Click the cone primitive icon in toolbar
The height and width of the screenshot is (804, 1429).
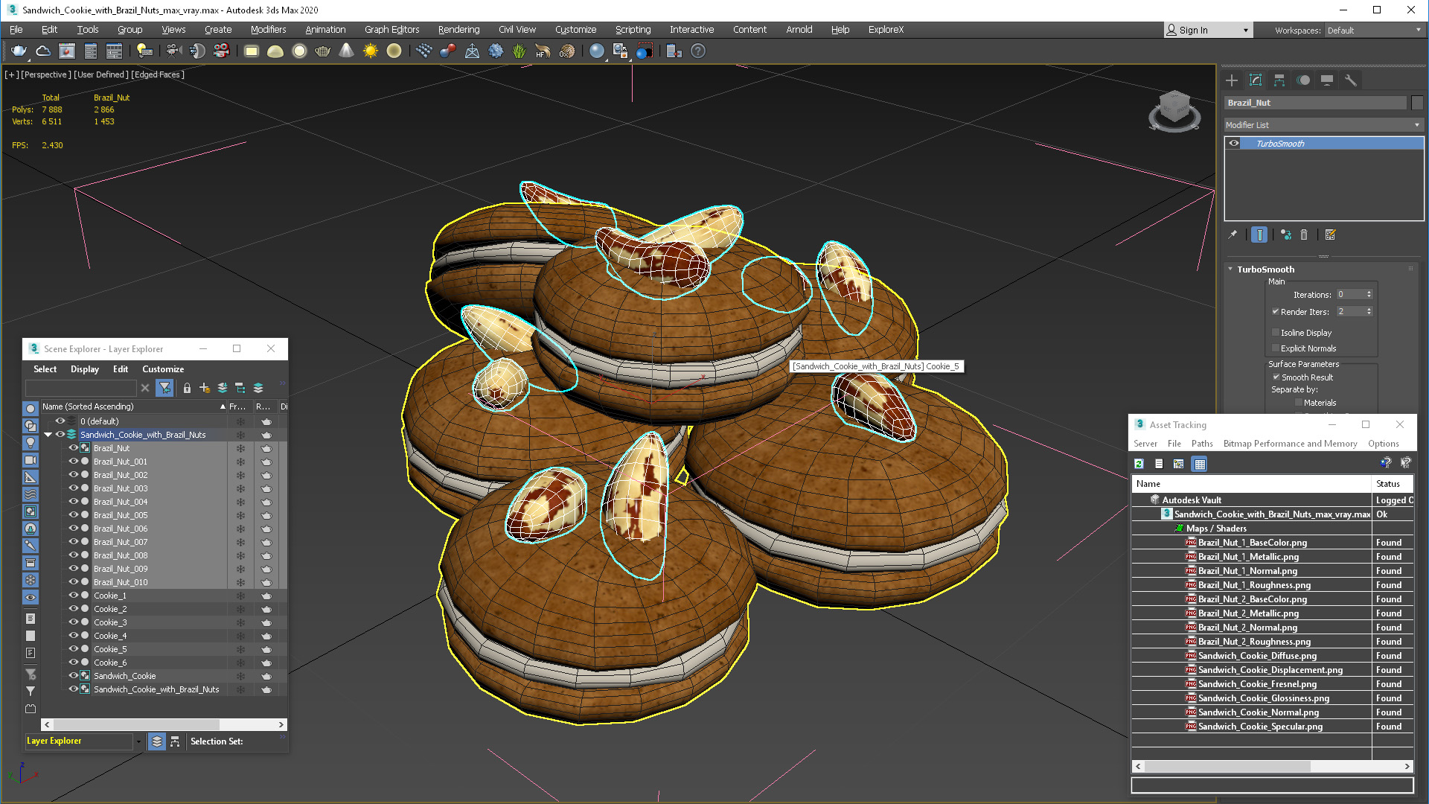click(346, 51)
